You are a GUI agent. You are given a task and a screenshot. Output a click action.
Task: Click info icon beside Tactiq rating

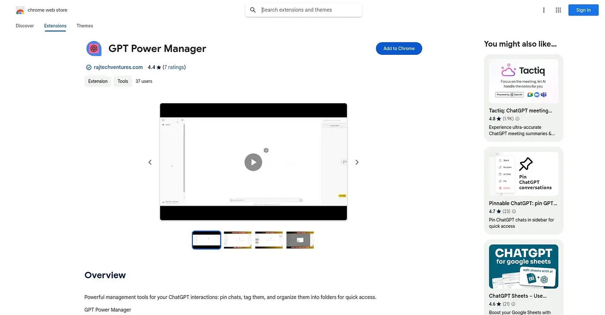(x=517, y=119)
